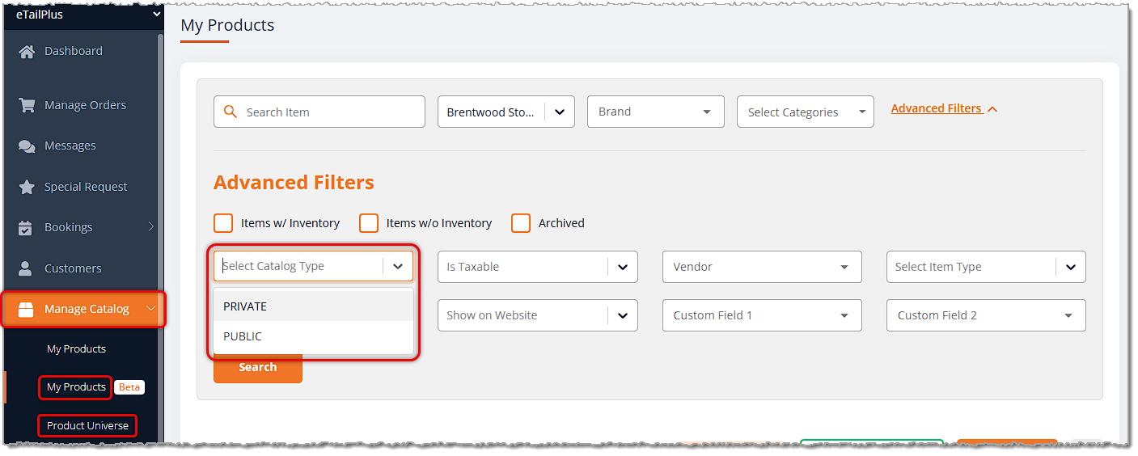Screen dimensions: 1138x456
Task: Select the PRIVATE catalog type option
Action: click(313, 306)
